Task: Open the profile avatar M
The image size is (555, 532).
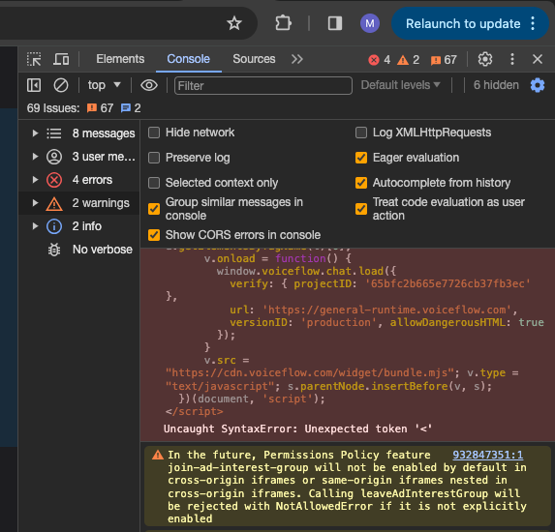Action: click(x=370, y=23)
